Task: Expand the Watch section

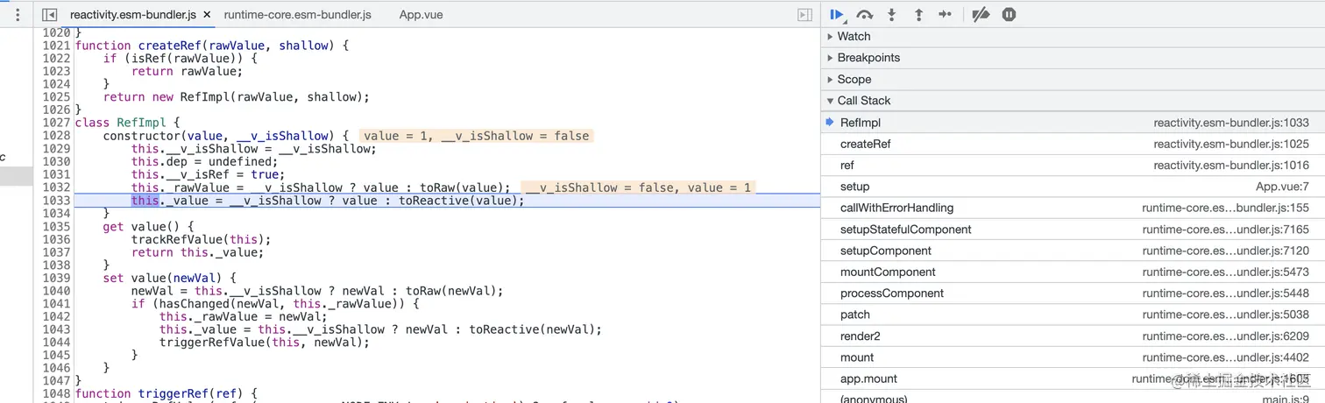Action: tap(854, 37)
